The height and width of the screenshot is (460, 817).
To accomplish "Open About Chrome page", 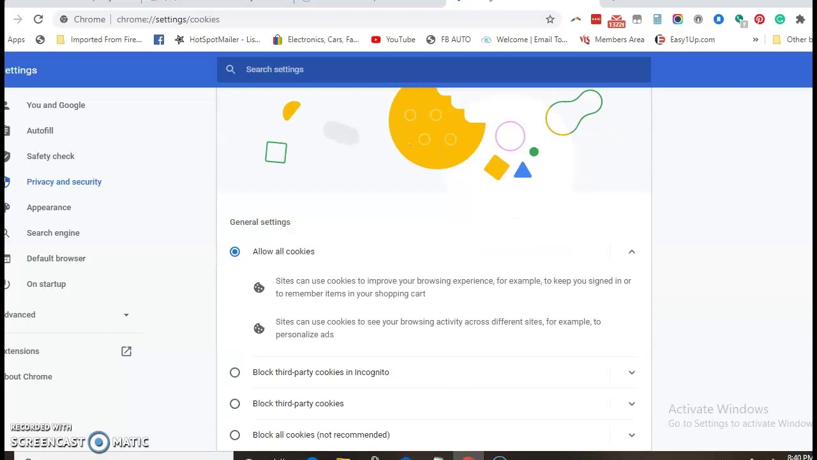I will (x=28, y=376).
